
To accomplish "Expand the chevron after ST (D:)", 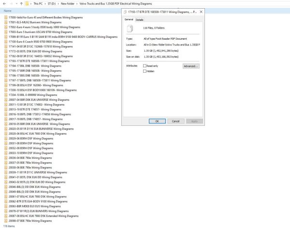I will coord(58,4).
